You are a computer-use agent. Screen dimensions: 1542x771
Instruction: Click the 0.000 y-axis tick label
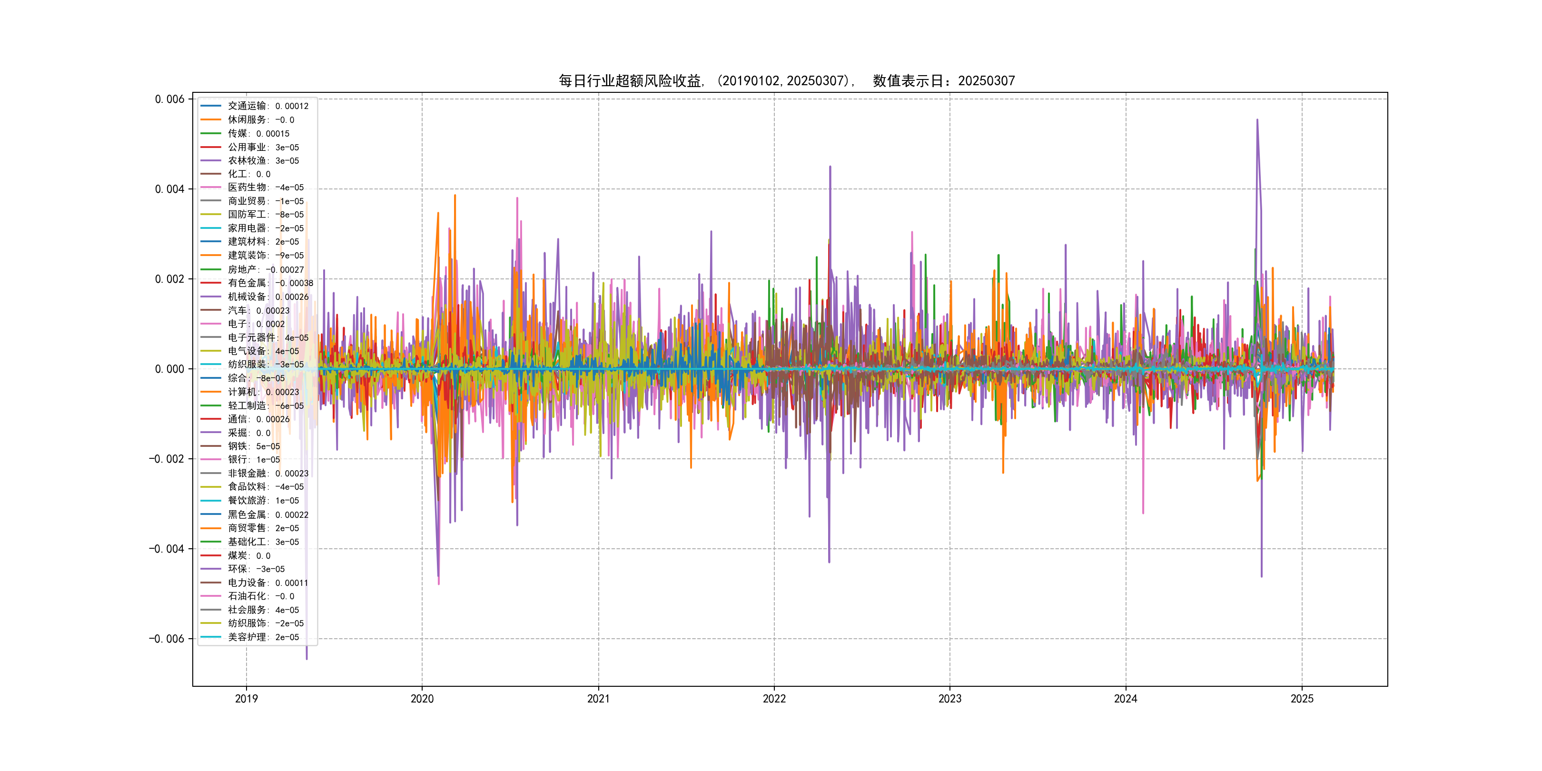(x=169, y=369)
